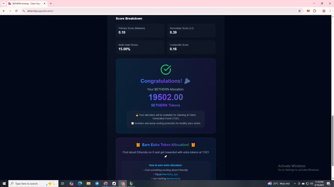View site information icon beside the URL
334x187 pixels.
coord(24,11)
